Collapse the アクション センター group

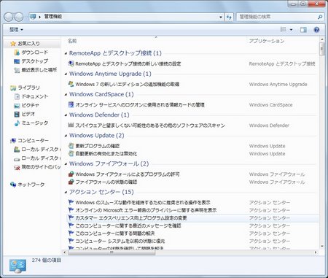[66, 193]
